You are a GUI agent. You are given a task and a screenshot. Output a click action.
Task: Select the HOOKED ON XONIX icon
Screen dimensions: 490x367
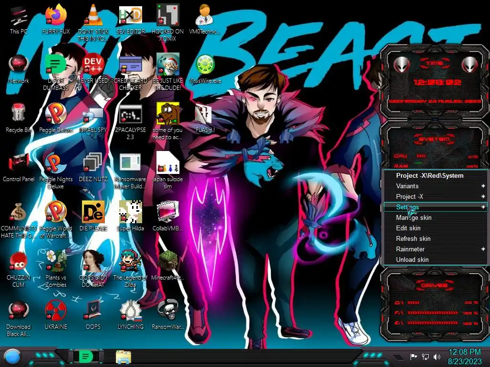(x=168, y=16)
